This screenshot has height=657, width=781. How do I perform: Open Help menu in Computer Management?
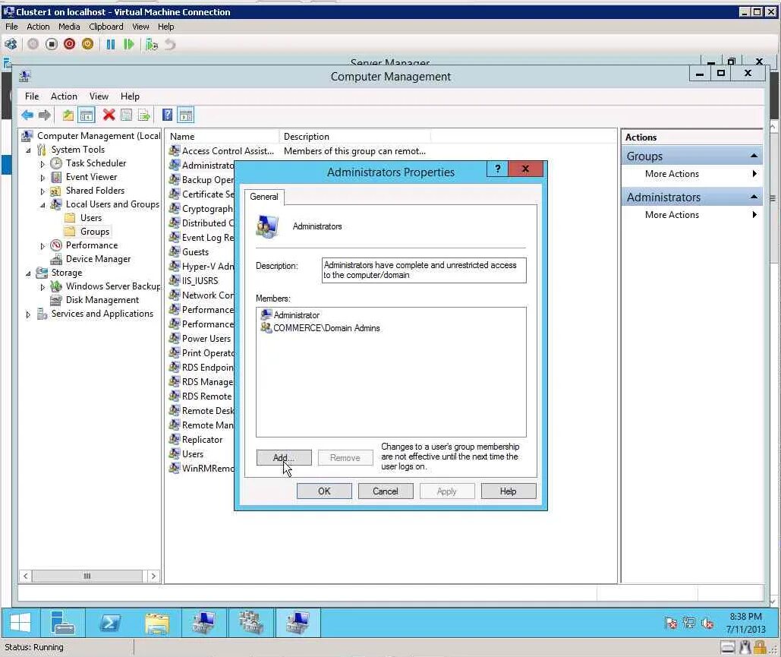130,96
